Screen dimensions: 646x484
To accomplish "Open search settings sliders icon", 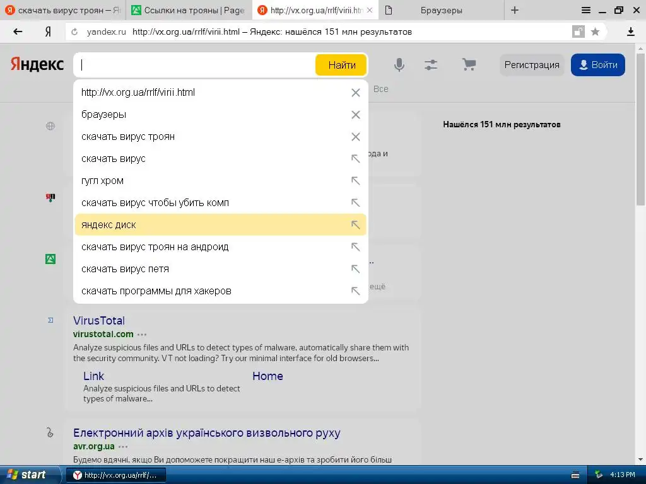I will (431, 65).
